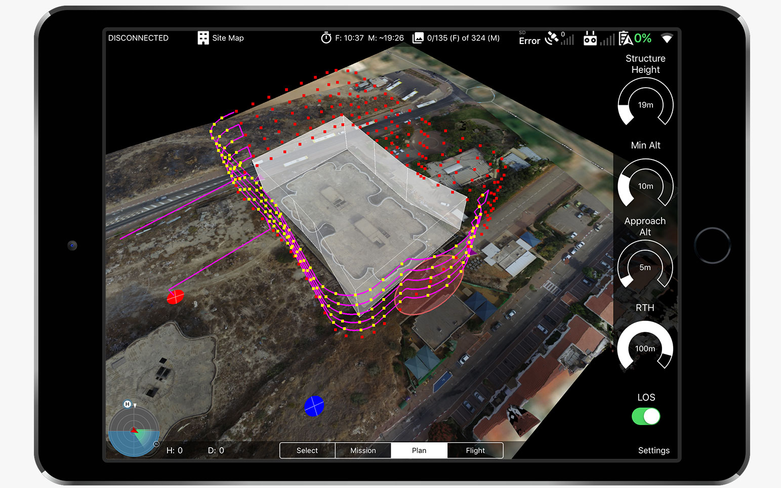Open Settings
The width and height of the screenshot is (781, 488).
click(x=653, y=451)
